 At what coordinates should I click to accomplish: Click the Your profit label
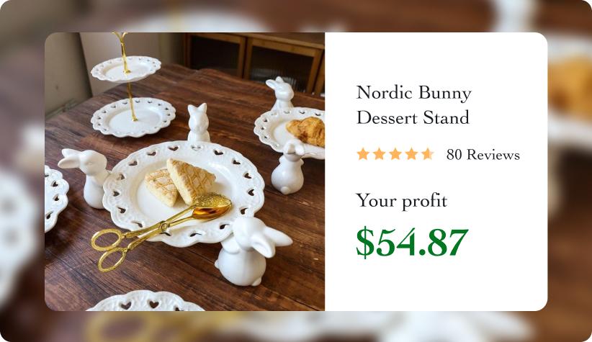click(402, 201)
